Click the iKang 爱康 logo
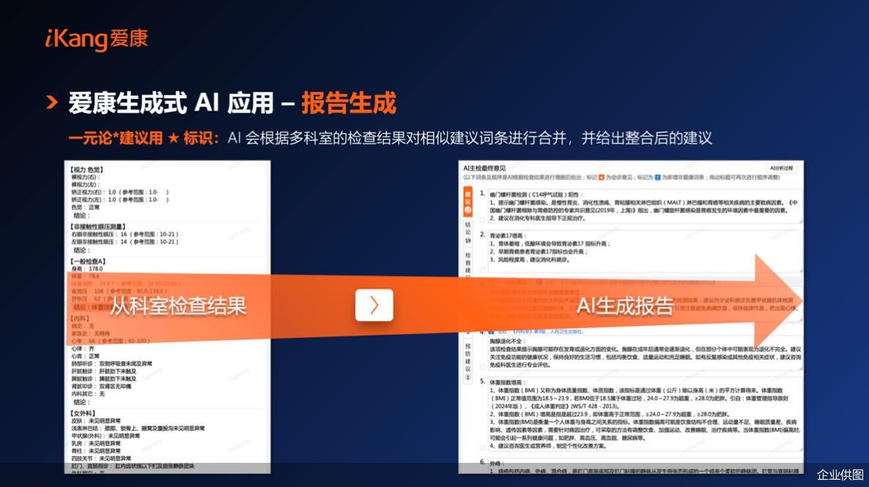The height and width of the screenshot is (487, 869). pyautogui.click(x=95, y=40)
